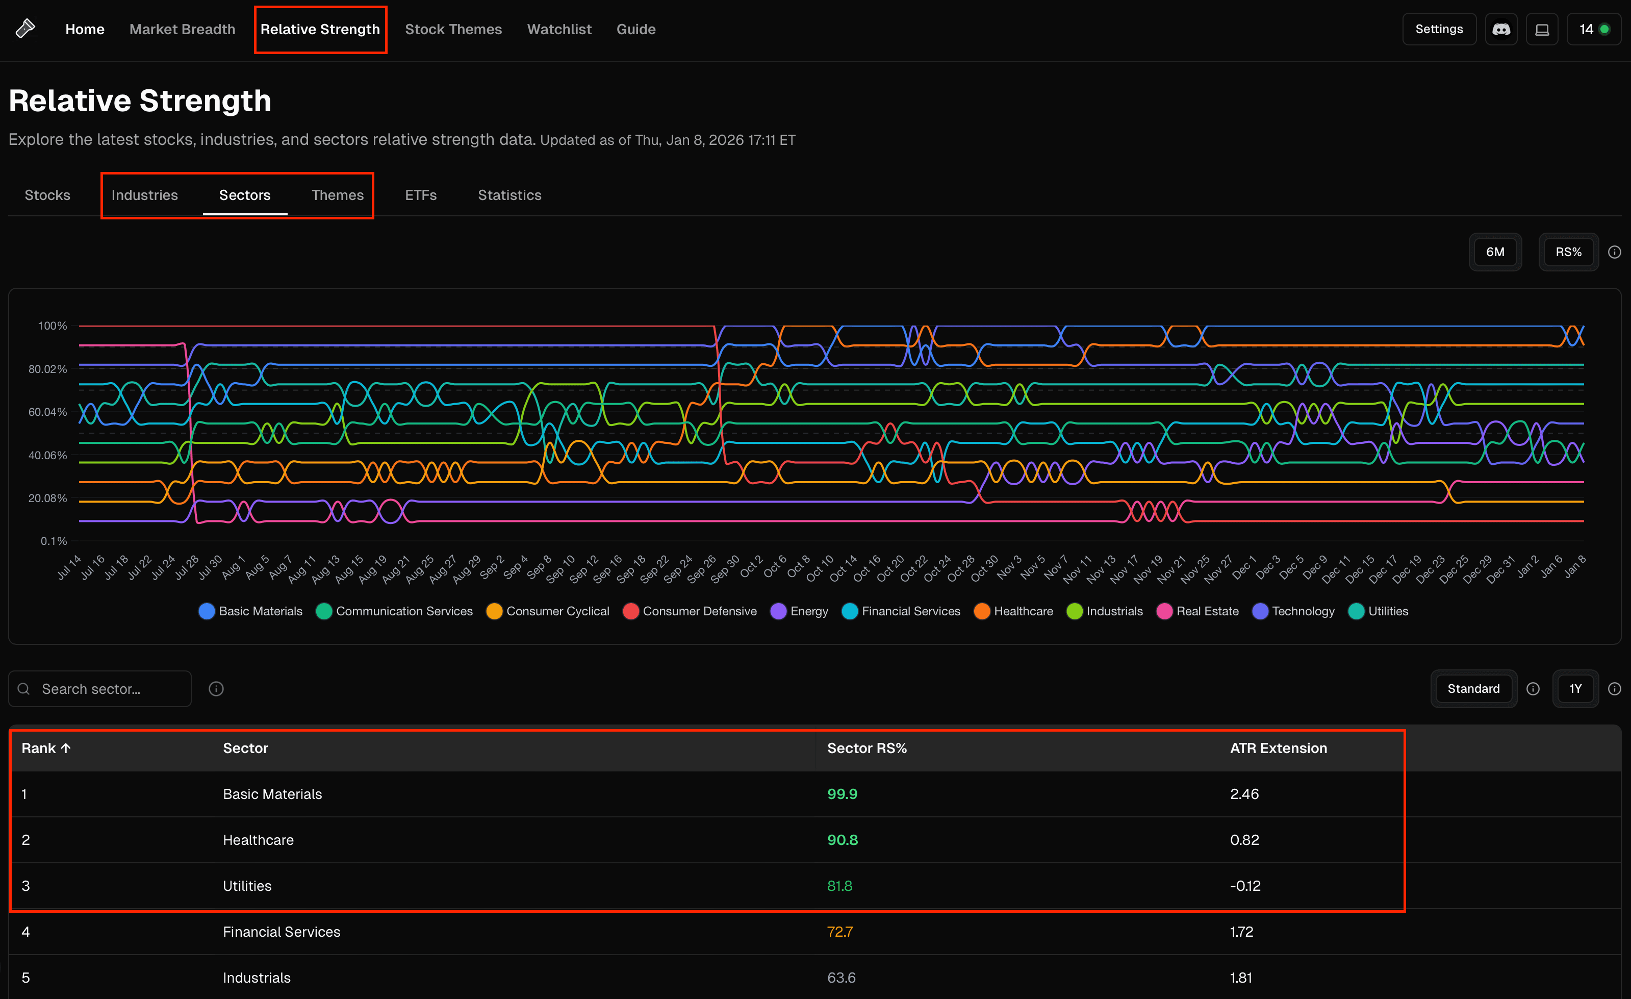1631x999 pixels.
Task: Click the app logo icon
Action: (x=25, y=29)
